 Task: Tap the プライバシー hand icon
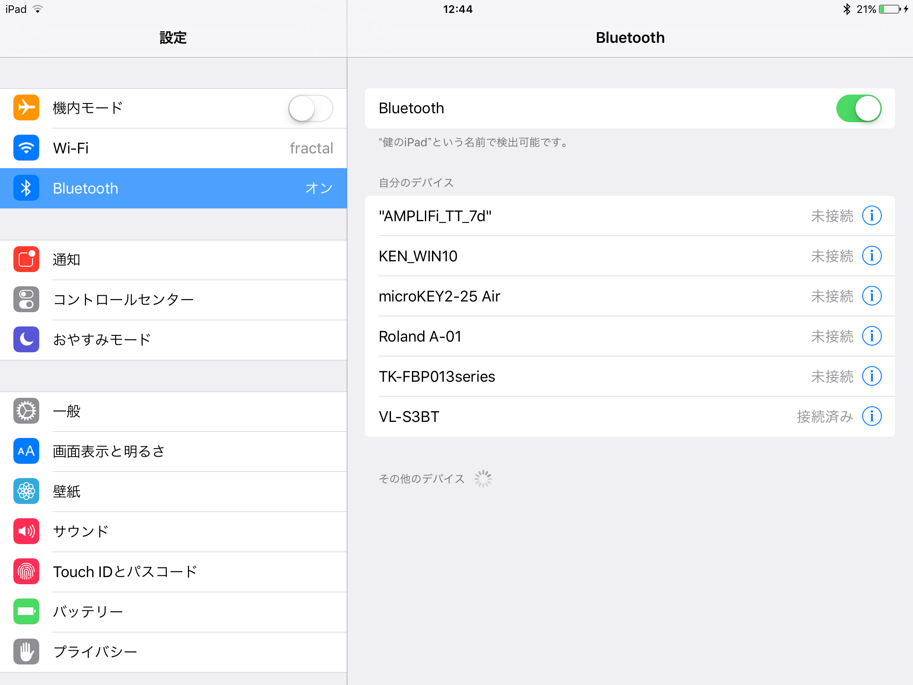pyautogui.click(x=26, y=652)
